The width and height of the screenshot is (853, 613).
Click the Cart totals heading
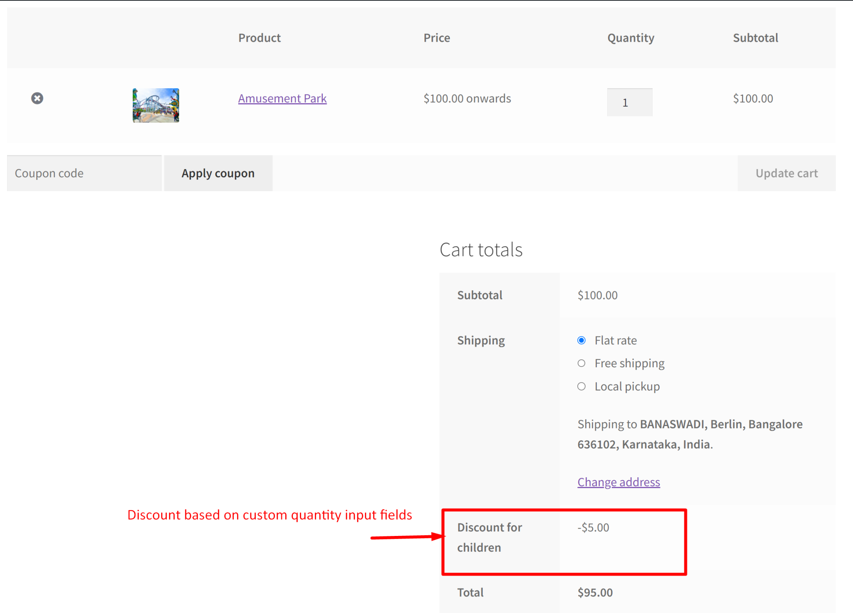coord(481,249)
